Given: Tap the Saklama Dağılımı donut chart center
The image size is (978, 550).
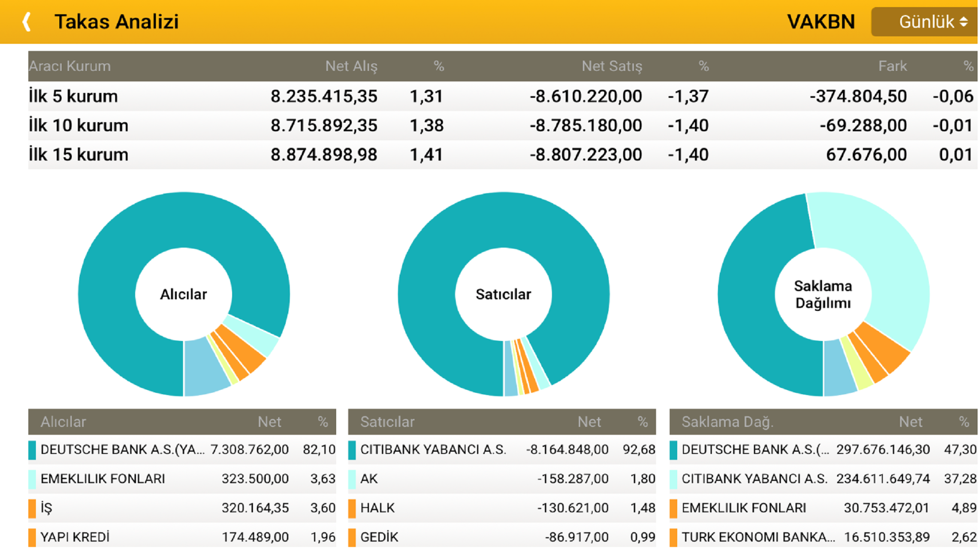Looking at the screenshot, I should click(x=823, y=294).
